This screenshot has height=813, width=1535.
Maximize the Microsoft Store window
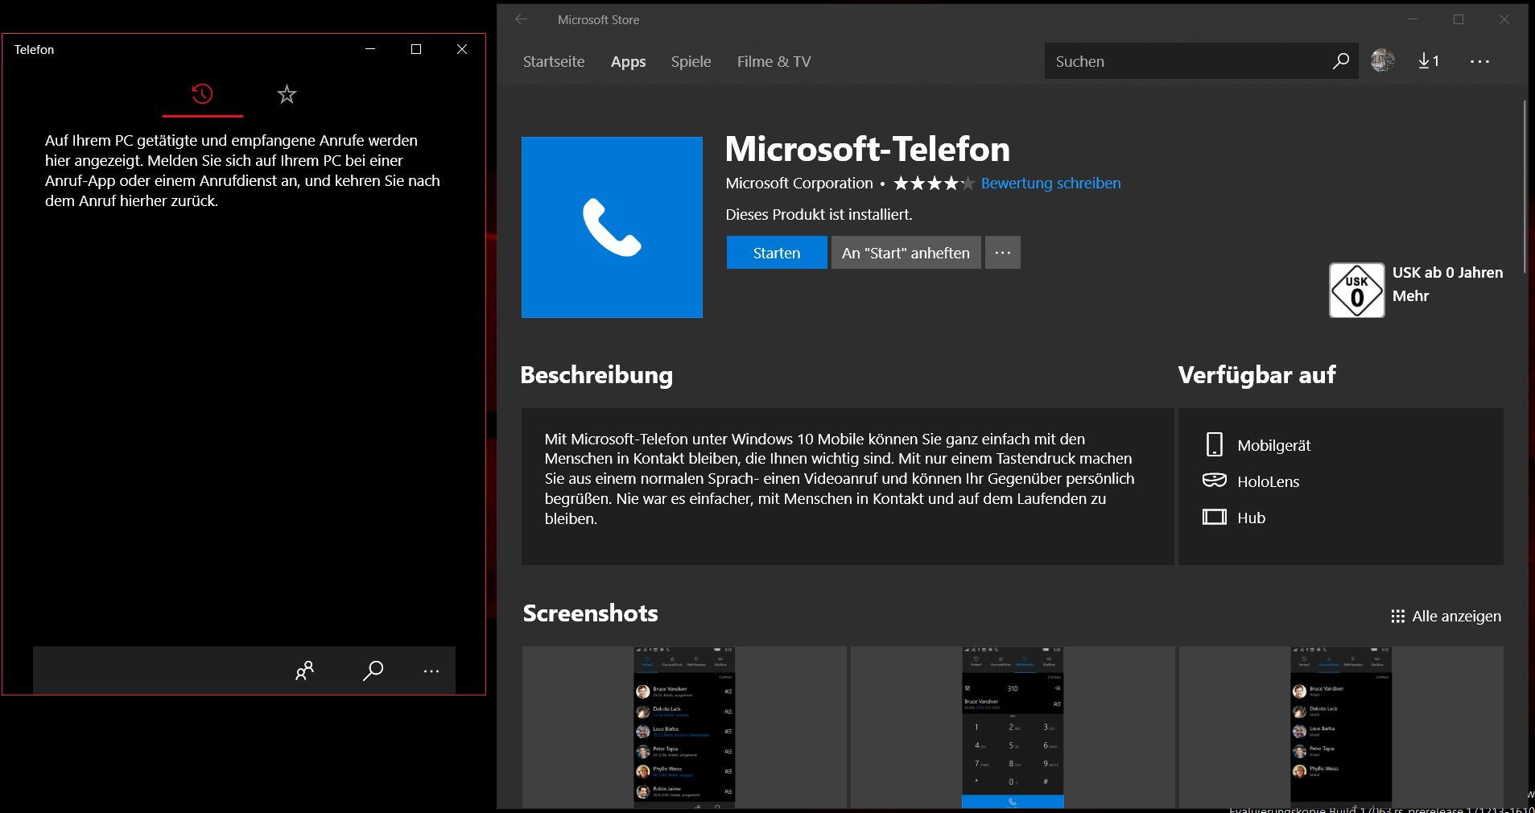click(x=1459, y=19)
